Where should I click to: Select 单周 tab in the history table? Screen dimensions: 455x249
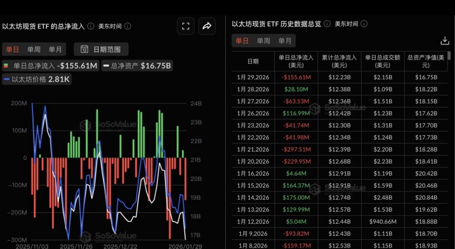click(x=263, y=40)
